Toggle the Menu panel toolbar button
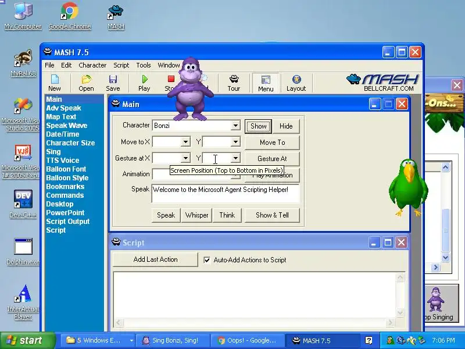This screenshot has height=349, width=465. click(266, 83)
